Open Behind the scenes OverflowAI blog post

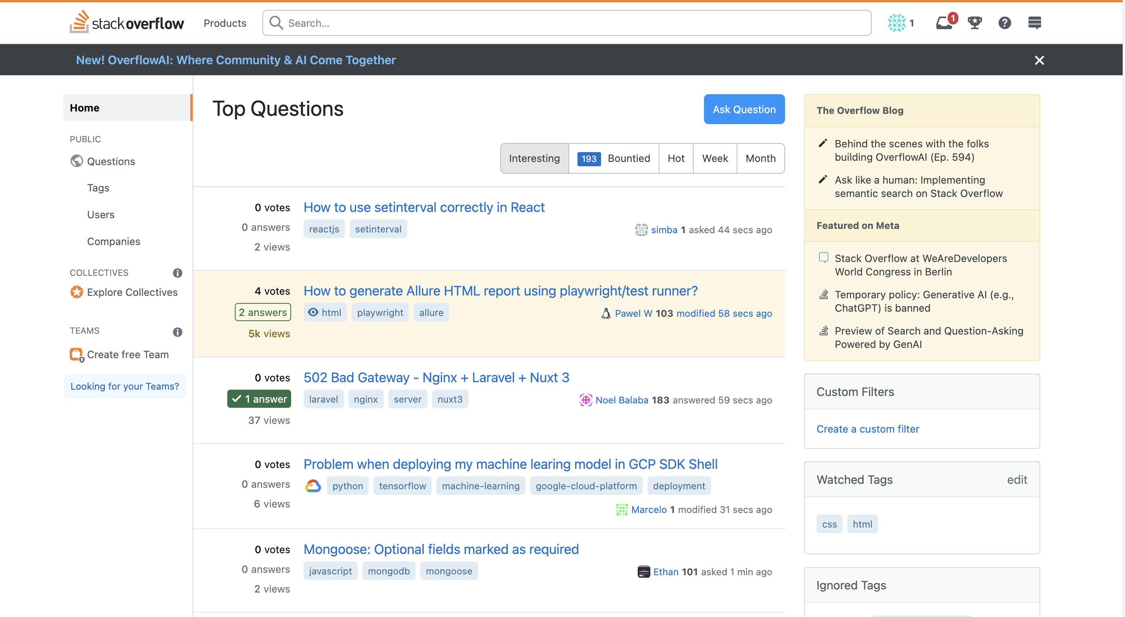pyautogui.click(x=912, y=151)
